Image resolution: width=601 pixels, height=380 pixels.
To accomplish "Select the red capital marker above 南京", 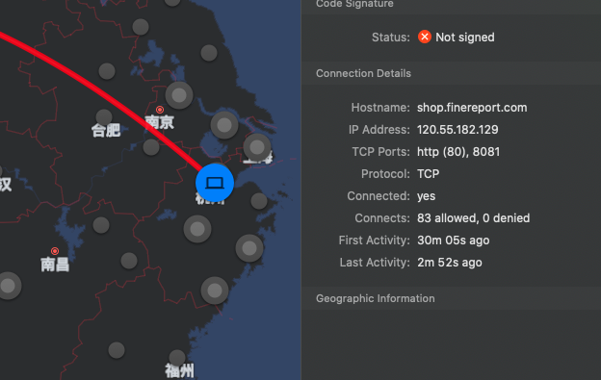I will coord(160,110).
